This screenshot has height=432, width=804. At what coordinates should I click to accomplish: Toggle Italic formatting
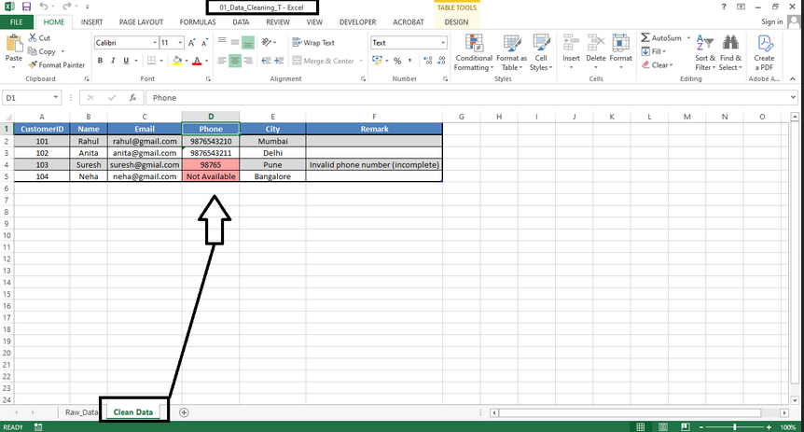113,61
